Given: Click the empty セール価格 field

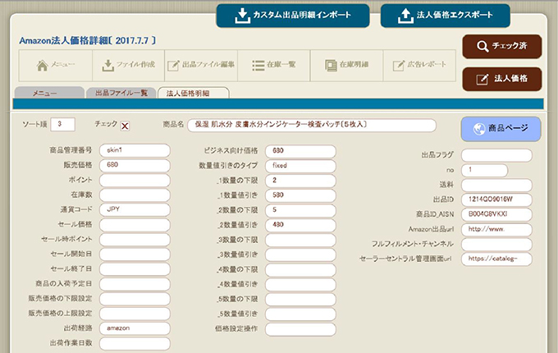Looking at the screenshot, I should click(135, 225).
